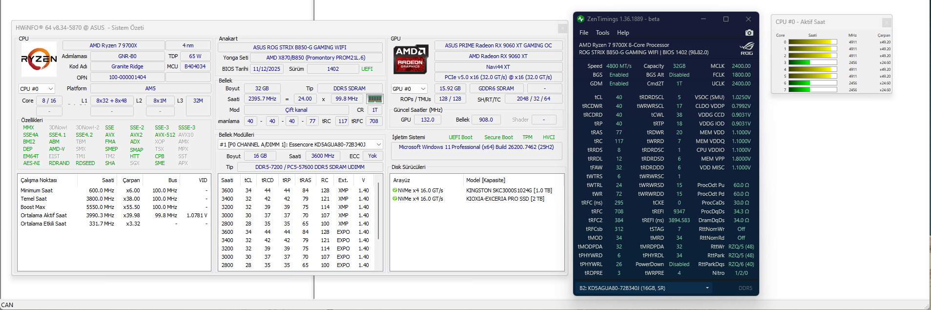Minimize the ZenTimings window
931x310 pixels.
click(703, 19)
